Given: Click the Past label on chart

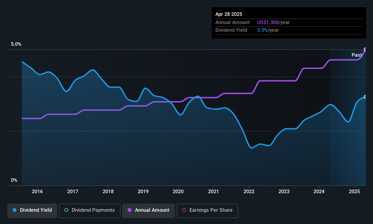Looking at the screenshot, I should pyautogui.click(x=357, y=55).
